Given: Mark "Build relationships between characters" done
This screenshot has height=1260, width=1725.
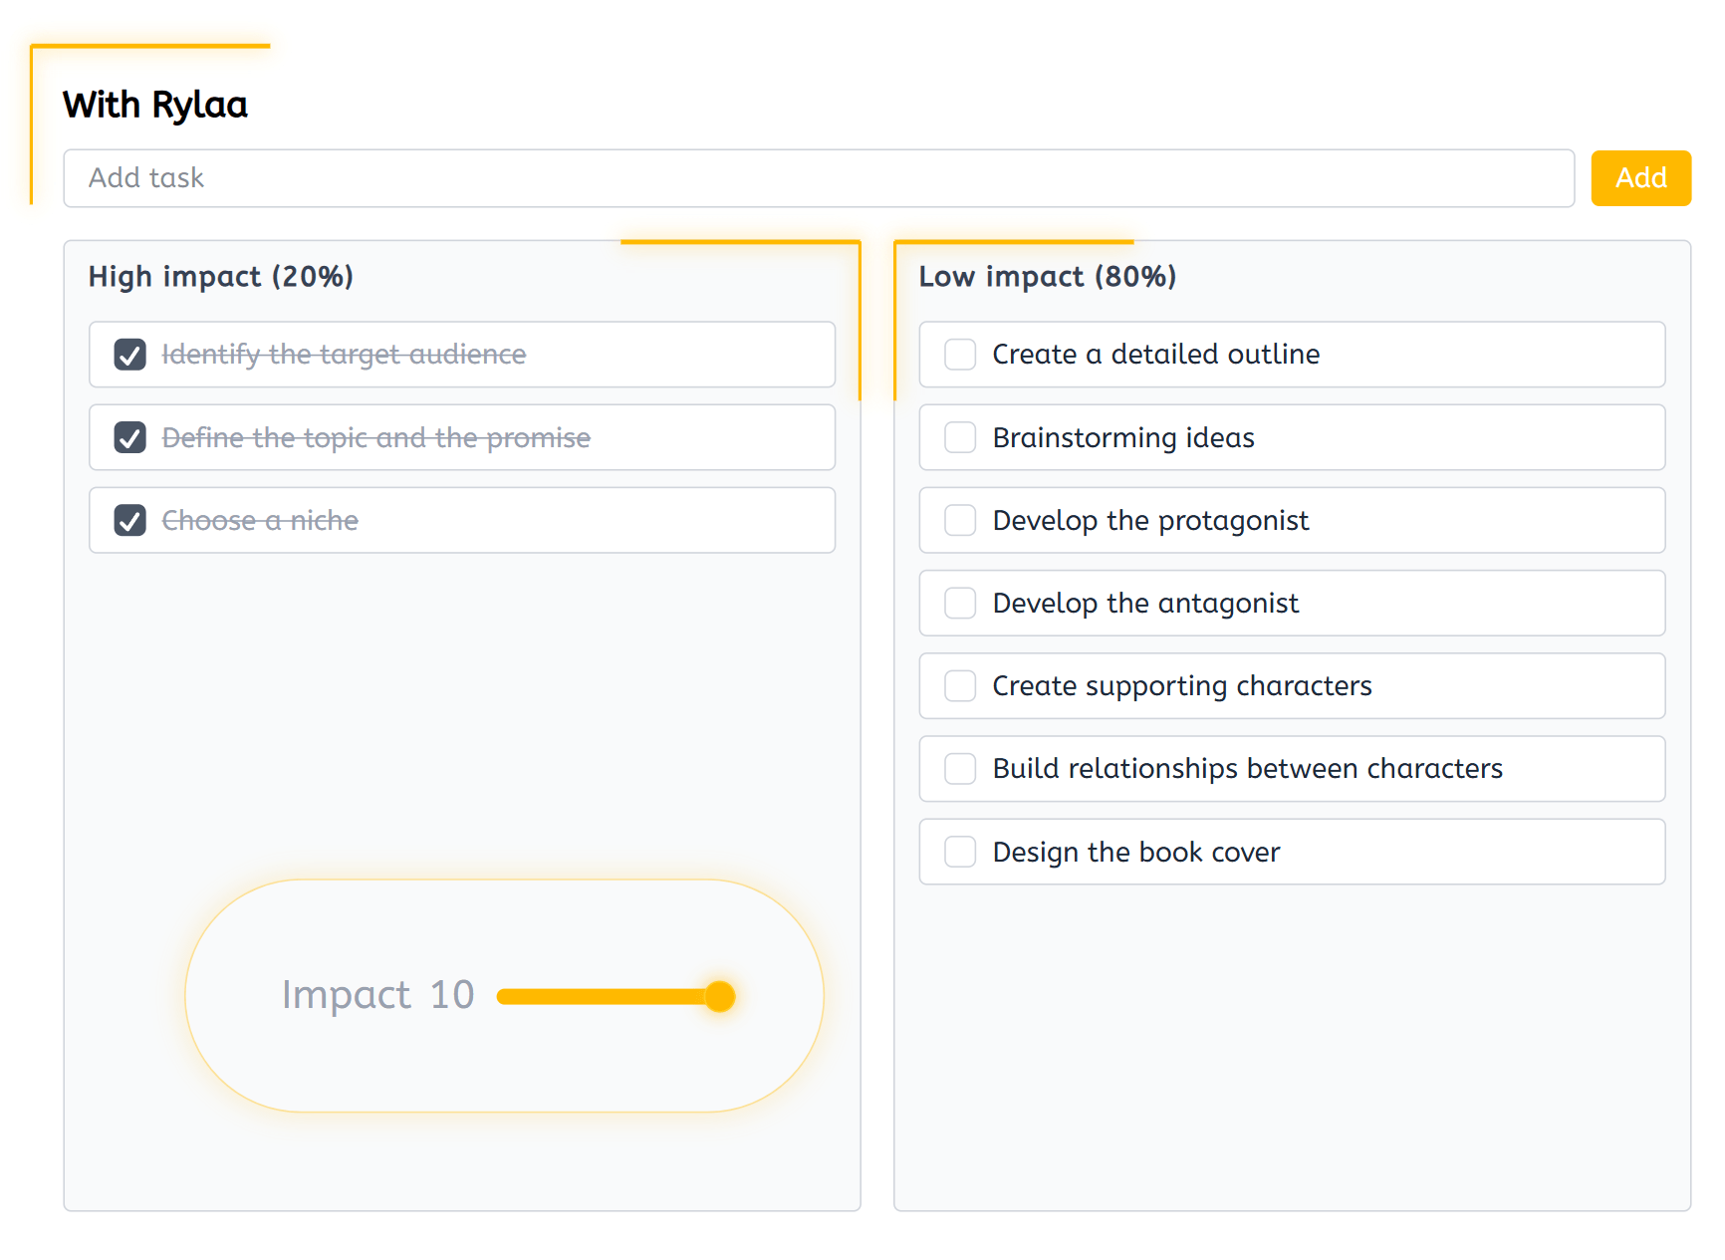Looking at the screenshot, I should [959, 768].
